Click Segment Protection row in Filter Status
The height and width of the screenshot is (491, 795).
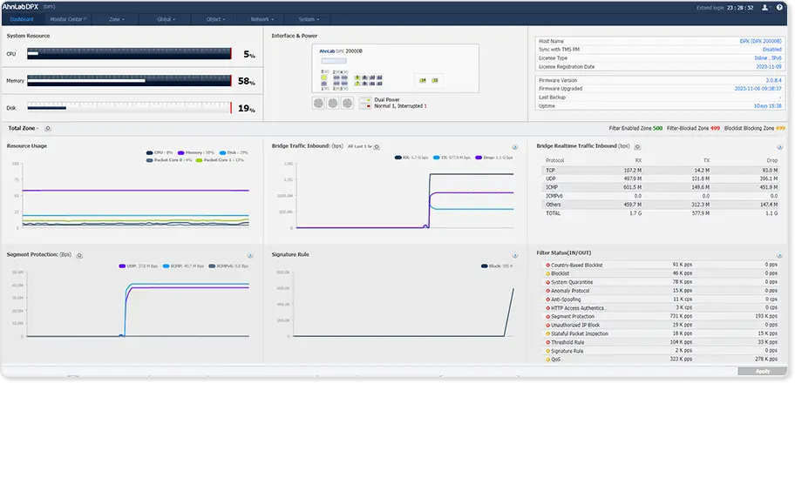click(661, 317)
